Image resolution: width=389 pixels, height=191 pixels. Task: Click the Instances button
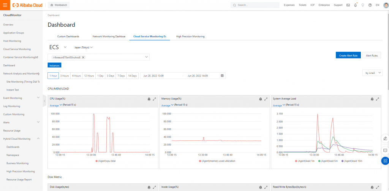point(54,65)
